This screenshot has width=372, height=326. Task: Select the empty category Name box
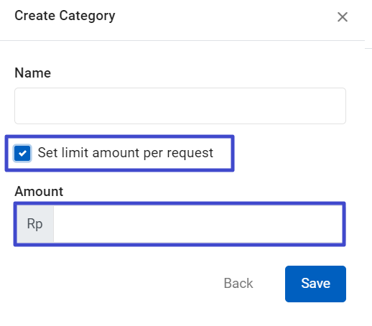(180, 106)
